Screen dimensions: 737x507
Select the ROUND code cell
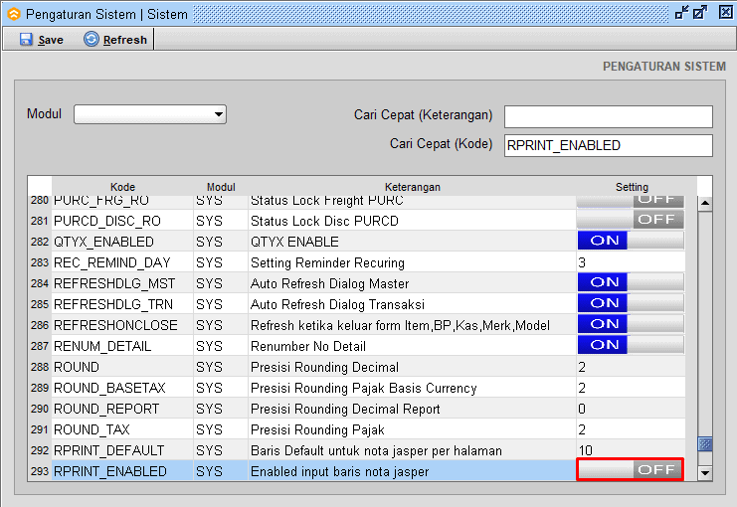pyautogui.click(x=122, y=367)
